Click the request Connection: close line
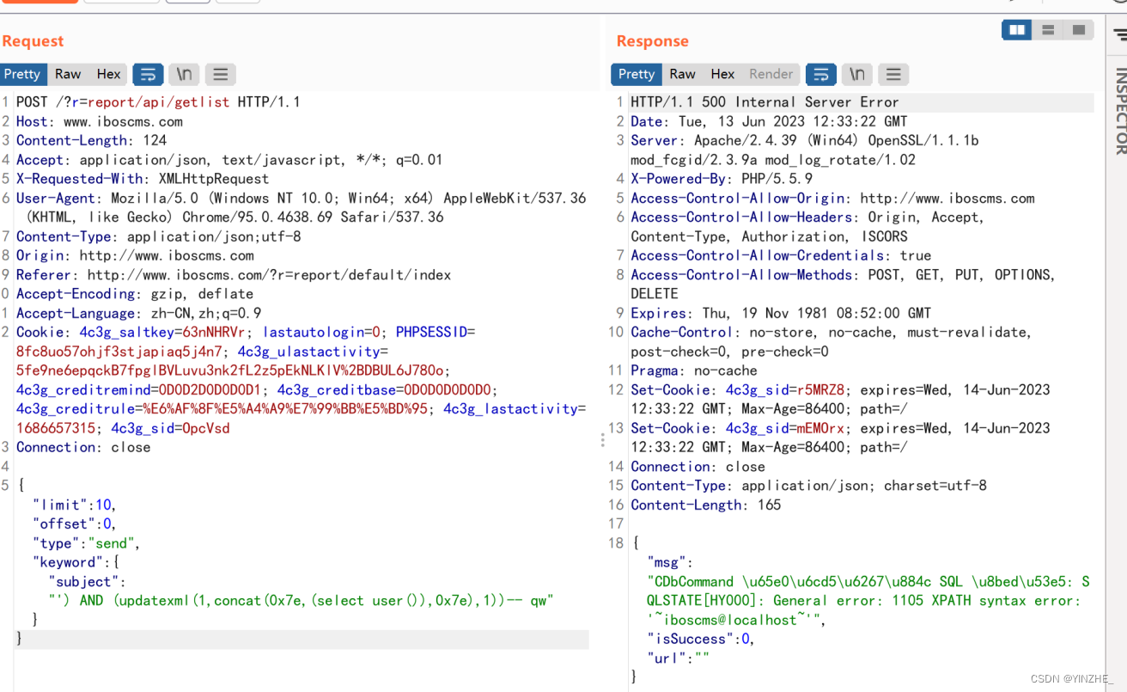 83,447
